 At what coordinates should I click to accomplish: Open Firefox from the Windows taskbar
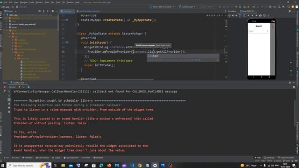[109, 166]
